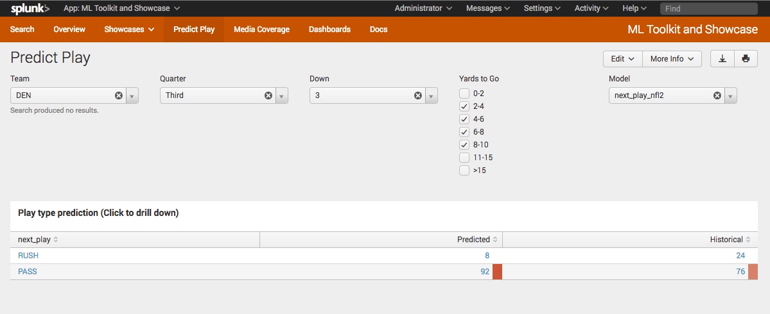This screenshot has width=770, height=314.
Task: Open the Media Coverage tab
Action: pos(262,29)
